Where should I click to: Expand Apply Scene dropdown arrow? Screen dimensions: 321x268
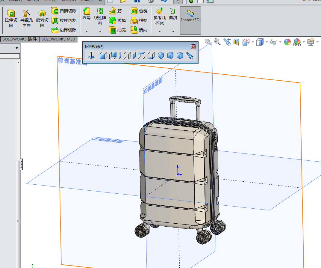[x=304, y=42]
